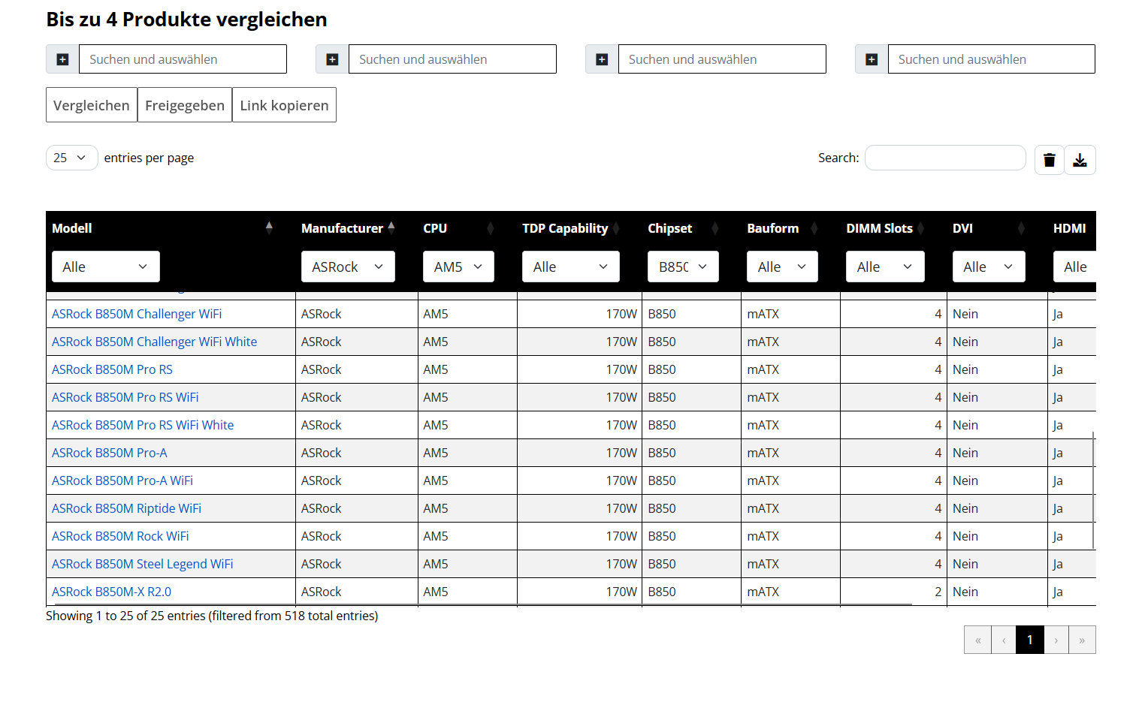Click the Vergleichen button
Image resolution: width=1145 pixels, height=705 pixels.
point(92,105)
